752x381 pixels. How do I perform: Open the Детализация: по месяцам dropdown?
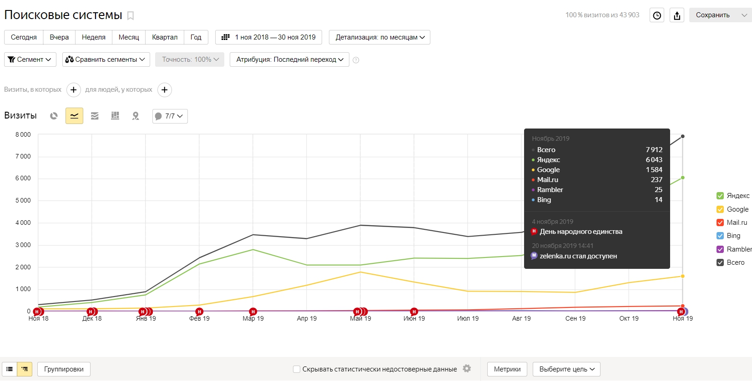(379, 37)
